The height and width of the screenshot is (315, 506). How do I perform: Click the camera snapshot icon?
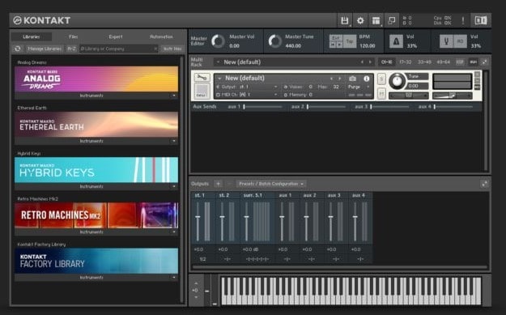[353, 79]
